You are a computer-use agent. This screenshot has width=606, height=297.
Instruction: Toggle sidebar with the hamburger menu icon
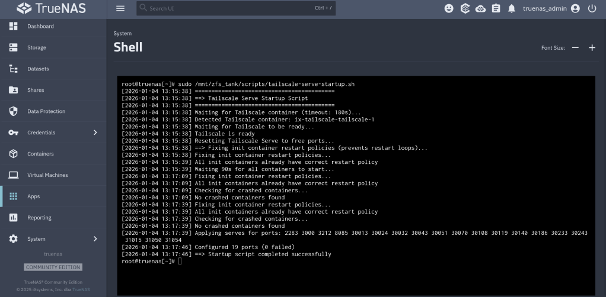(120, 8)
